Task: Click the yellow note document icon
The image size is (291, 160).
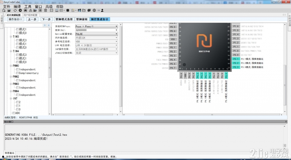Action: 73,11
